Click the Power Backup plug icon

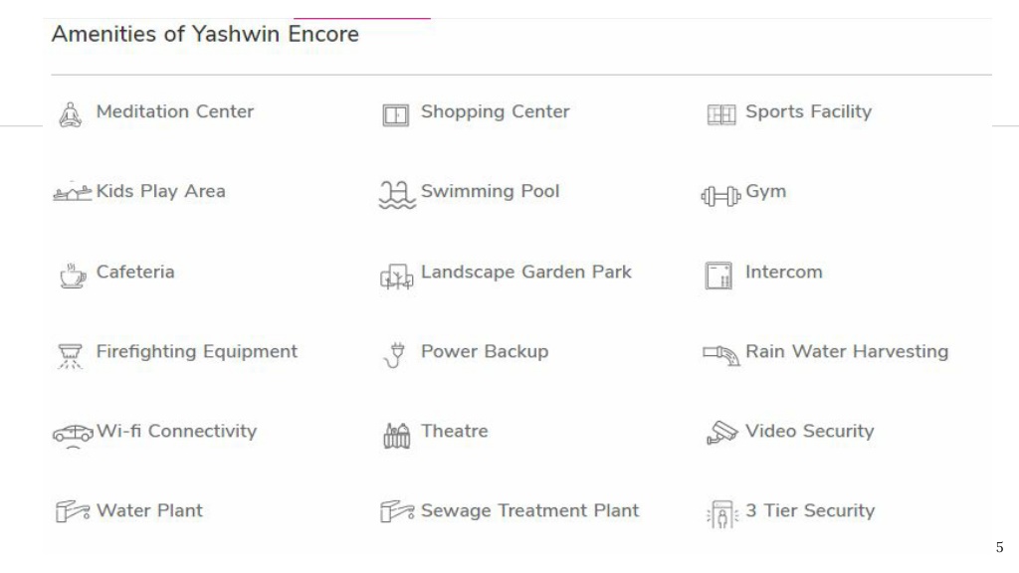point(394,355)
